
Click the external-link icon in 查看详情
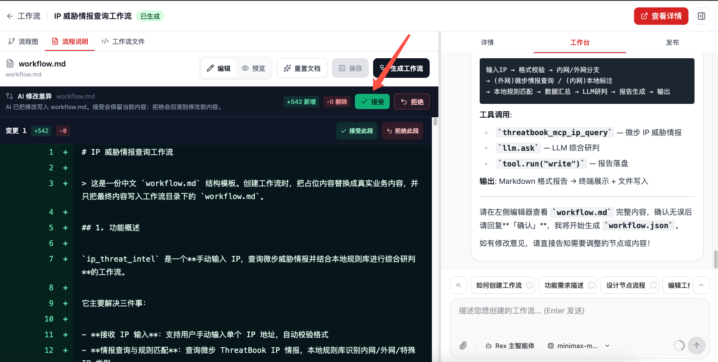tap(645, 16)
